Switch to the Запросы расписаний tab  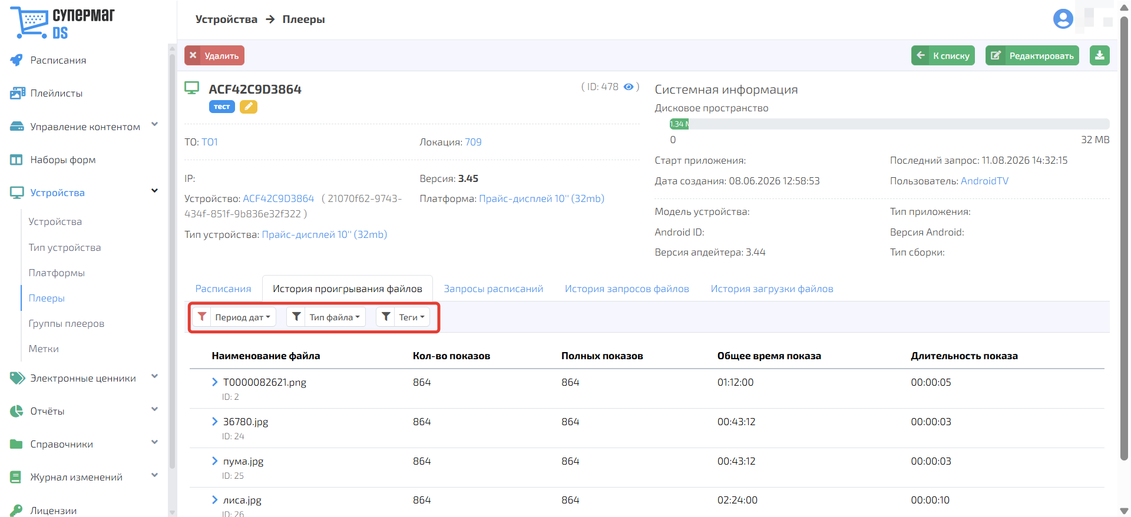click(494, 289)
